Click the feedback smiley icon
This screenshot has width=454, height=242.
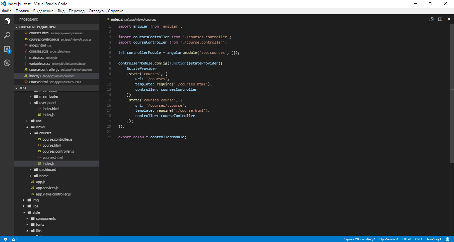448,239
